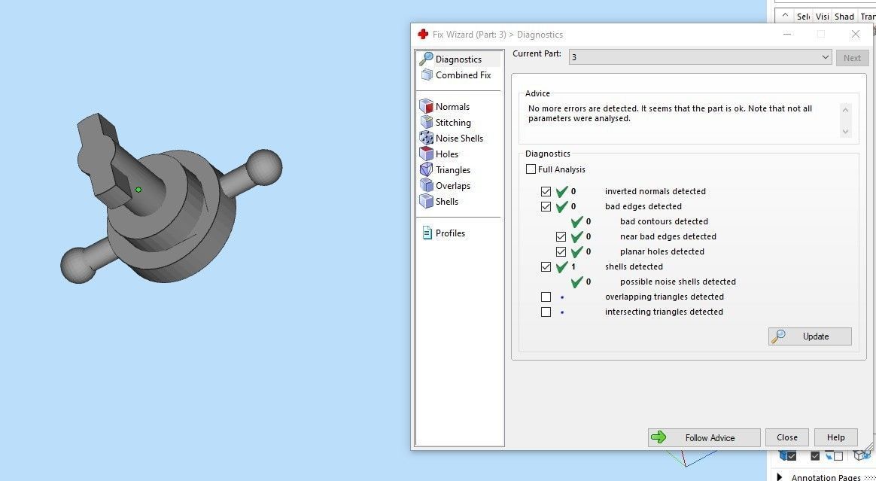Click the Sel column header
Viewport: 876px width, 481px height.
point(803,17)
